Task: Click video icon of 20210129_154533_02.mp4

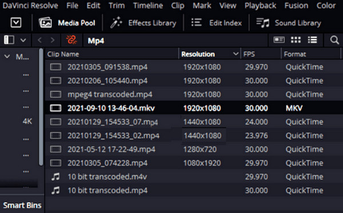Action: 55,136
